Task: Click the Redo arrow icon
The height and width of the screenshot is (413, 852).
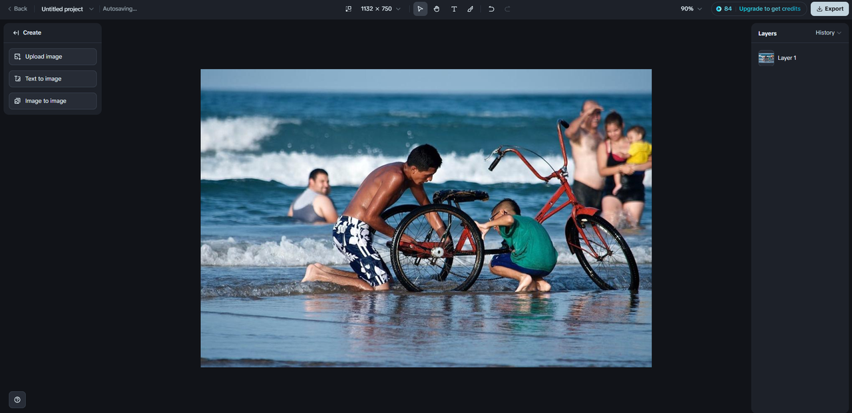Action: click(x=507, y=9)
